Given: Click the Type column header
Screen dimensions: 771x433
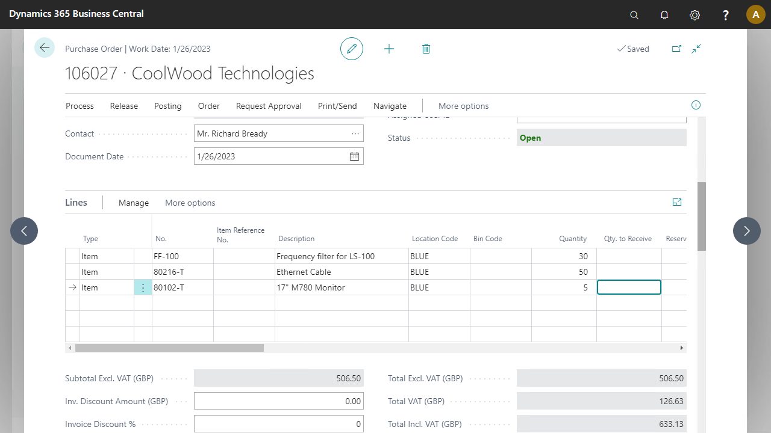Looking at the screenshot, I should click(90, 239).
